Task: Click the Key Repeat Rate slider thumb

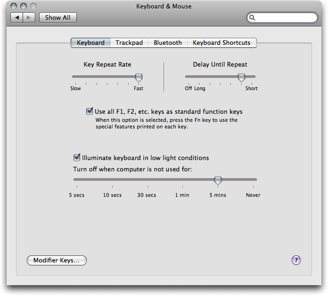Action: click(x=139, y=77)
